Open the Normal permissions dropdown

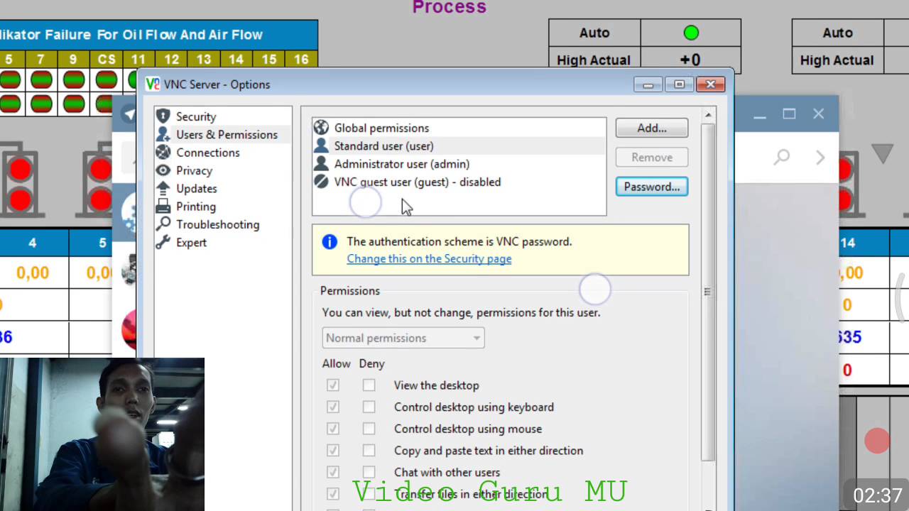tap(403, 338)
